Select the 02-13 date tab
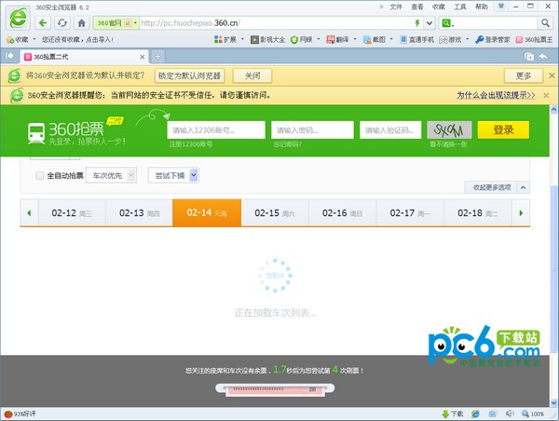The width and height of the screenshot is (559, 421). tap(139, 212)
